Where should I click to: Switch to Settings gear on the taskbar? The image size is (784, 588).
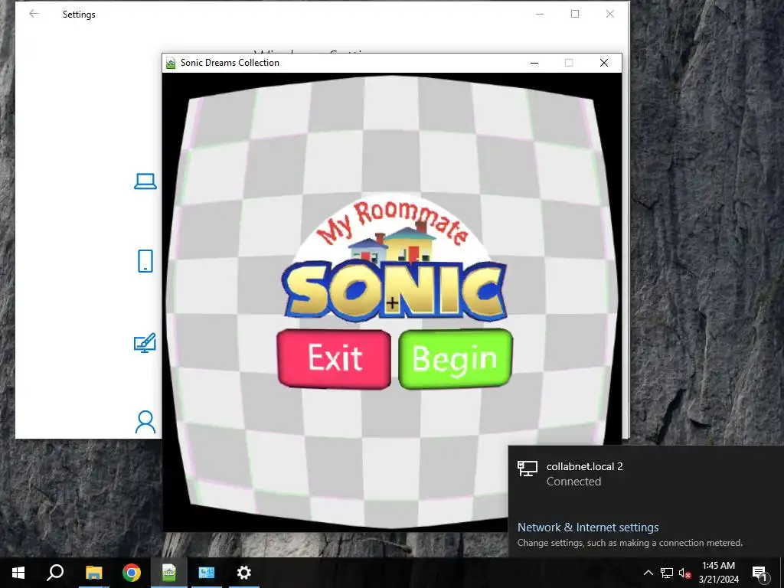coord(244,573)
